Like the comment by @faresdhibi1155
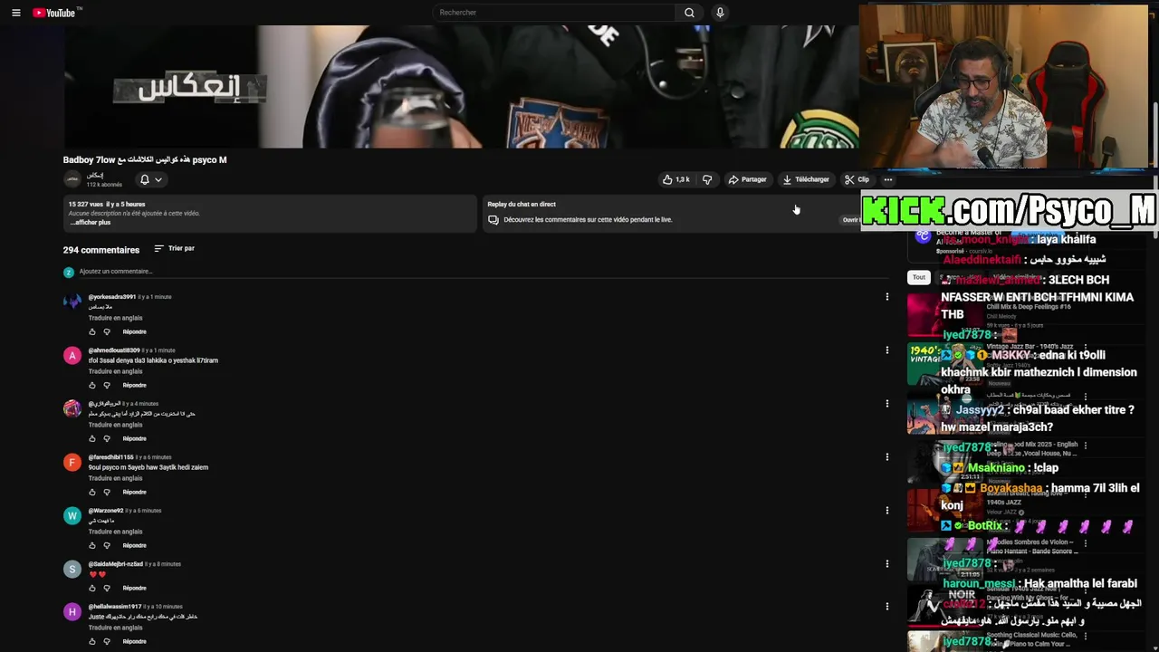Image resolution: width=1159 pixels, height=652 pixels. pyautogui.click(x=91, y=492)
